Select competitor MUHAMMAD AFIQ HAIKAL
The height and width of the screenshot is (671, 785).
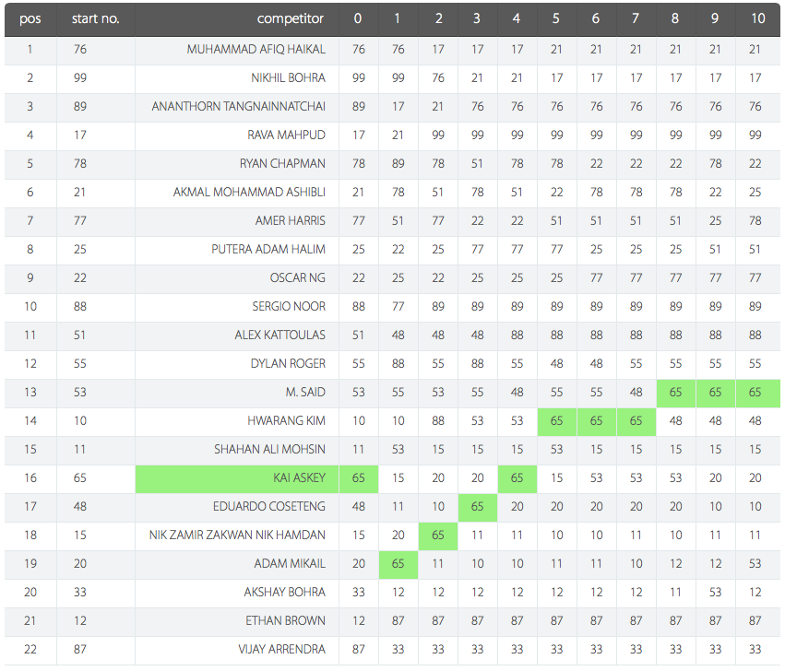[256, 50]
